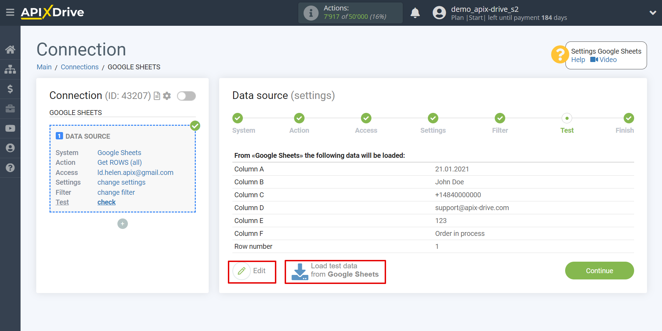Go to Filter step
The width and height of the screenshot is (662, 331).
click(x=500, y=118)
